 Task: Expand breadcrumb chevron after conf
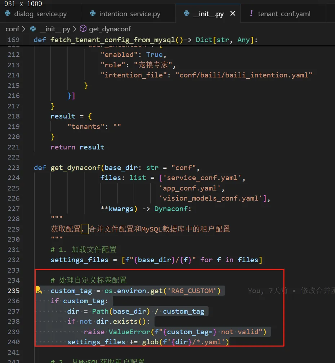tap(23, 29)
